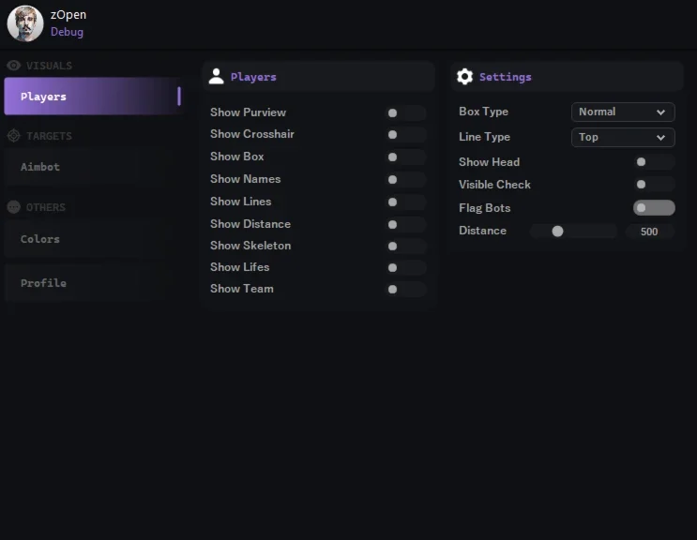Open the Box Type dropdown
The height and width of the screenshot is (540, 697).
click(623, 112)
